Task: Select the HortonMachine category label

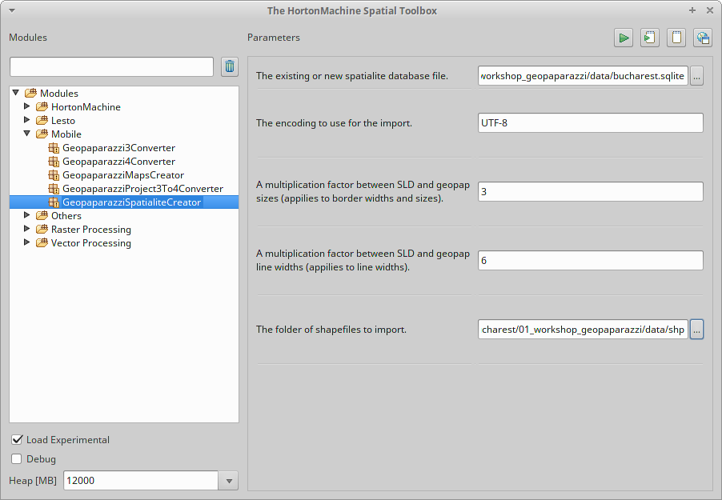Action: click(86, 107)
